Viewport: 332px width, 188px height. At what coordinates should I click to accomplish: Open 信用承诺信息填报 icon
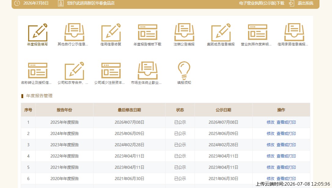pos(294,32)
